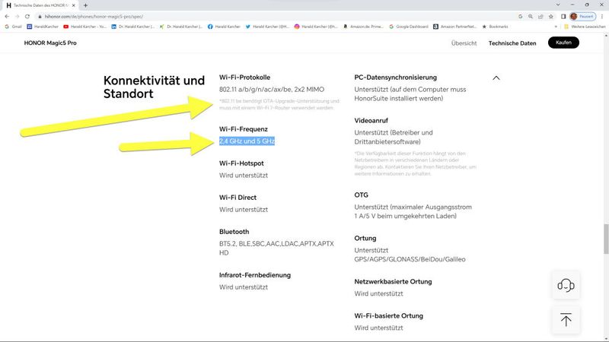Click the Wi-Fi-Frequenz heading
Viewport: 609px width, 342px height.
243,129
